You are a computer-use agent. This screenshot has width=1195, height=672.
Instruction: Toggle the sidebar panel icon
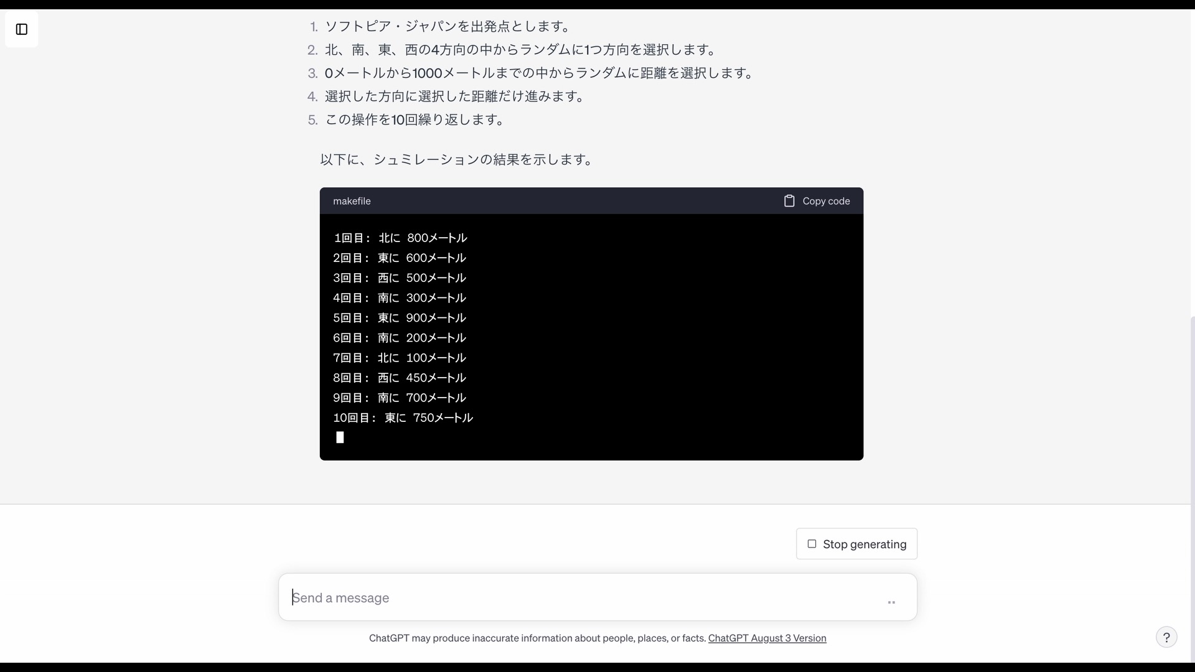pos(22,29)
